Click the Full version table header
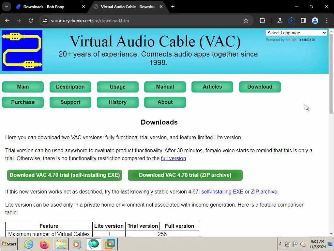 coord(179,226)
